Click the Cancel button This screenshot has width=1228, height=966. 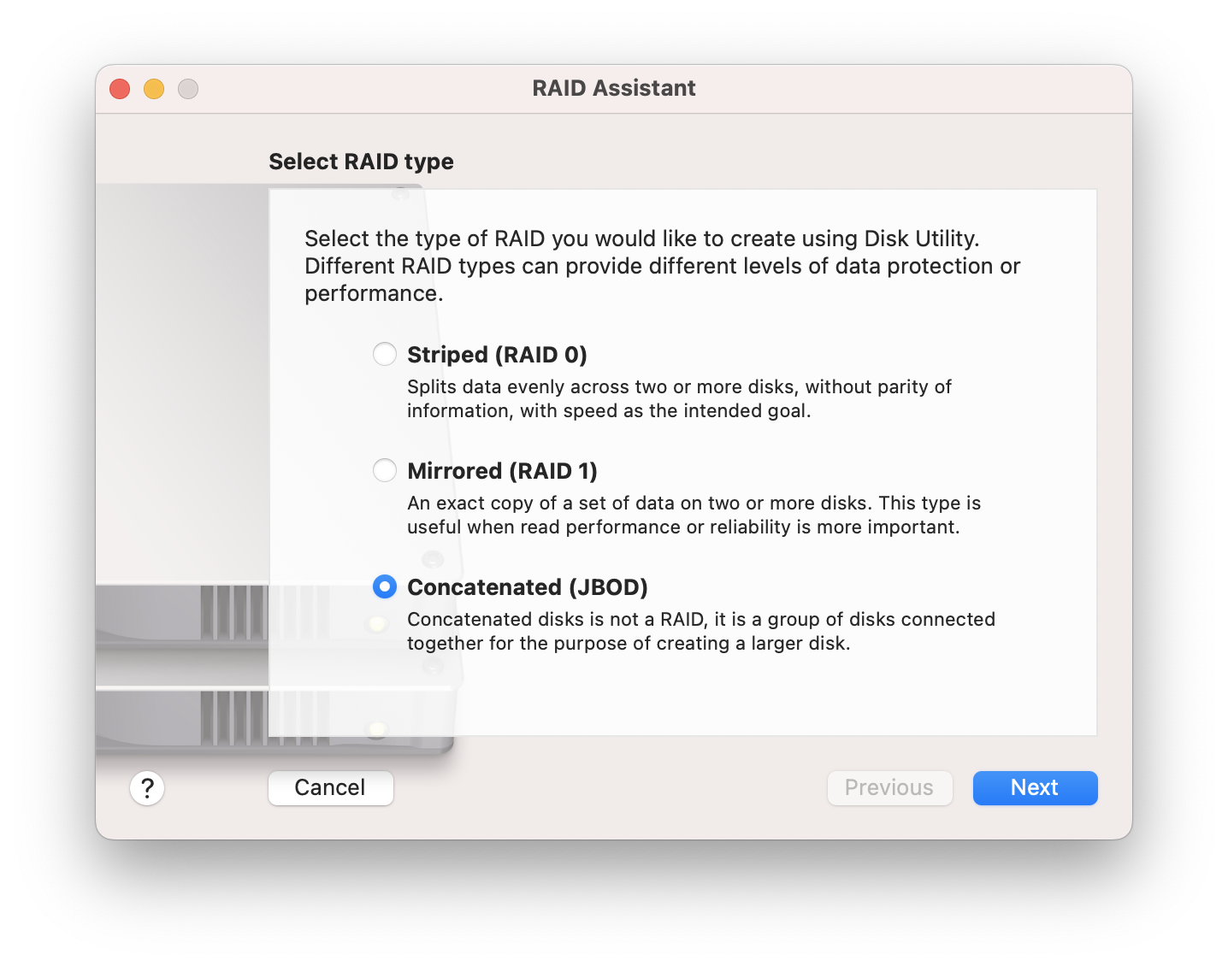[x=331, y=788]
